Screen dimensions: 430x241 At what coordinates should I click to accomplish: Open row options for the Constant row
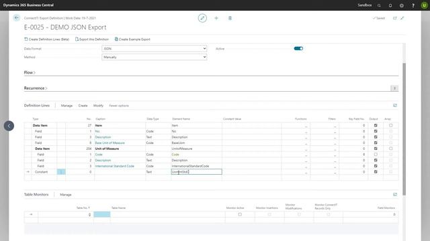tap(61, 172)
